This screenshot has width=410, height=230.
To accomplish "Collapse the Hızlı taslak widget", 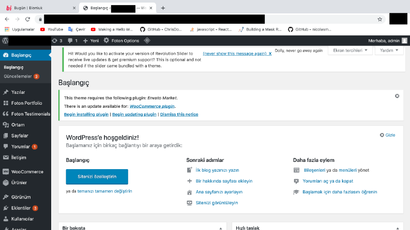I will pyautogui.click(x=398, y=228).
